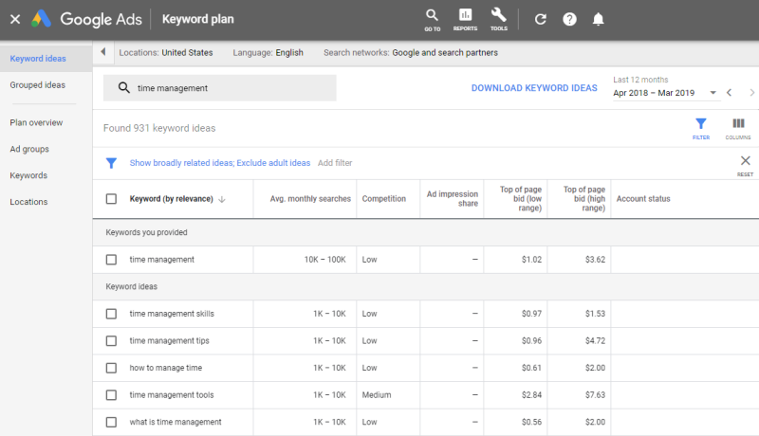
Task: Click keyword text 'what is time management'
Action: [x=176, y=422]
